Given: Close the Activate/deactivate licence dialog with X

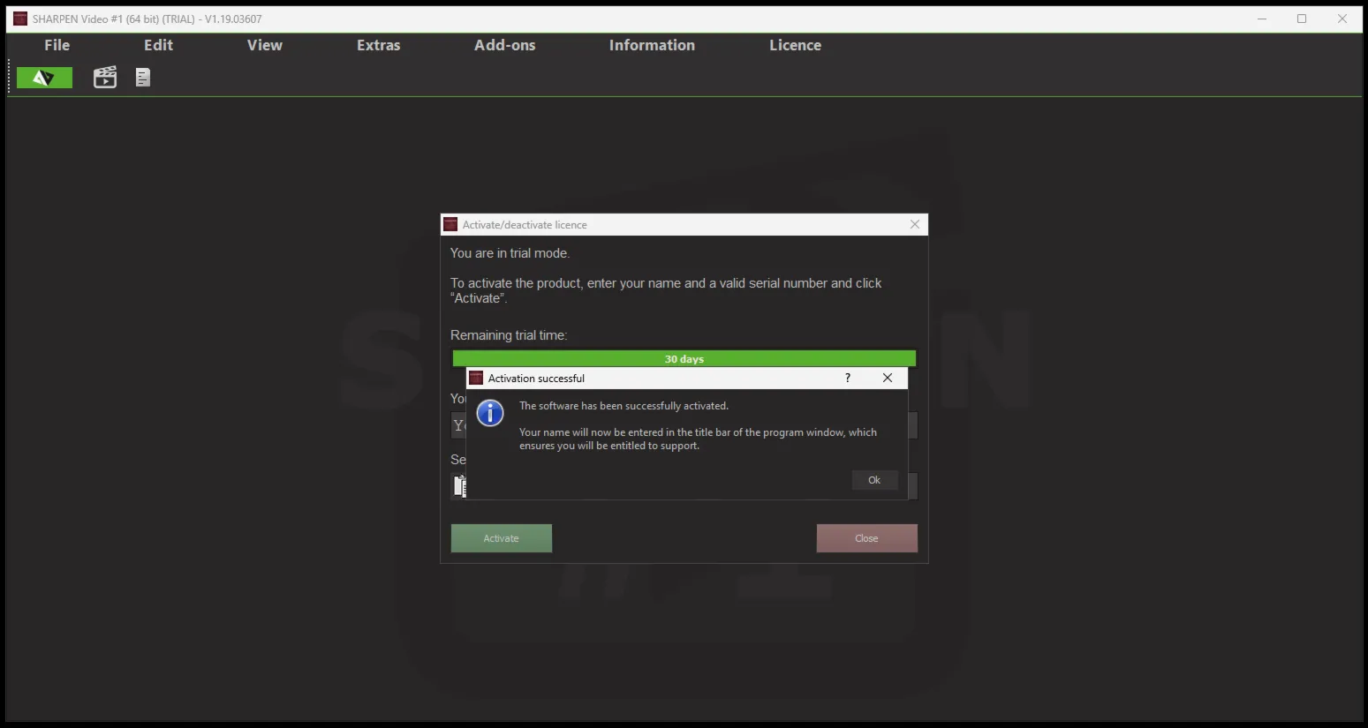Looking at the screenshot, I should tap(915, 224).
